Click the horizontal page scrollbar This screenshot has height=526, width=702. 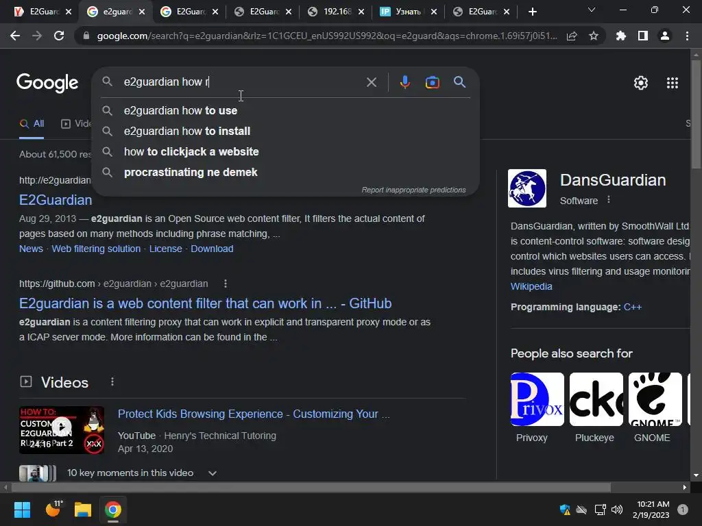click(311, 487)
